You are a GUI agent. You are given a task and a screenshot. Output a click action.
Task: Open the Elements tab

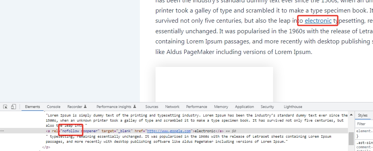coord(33,107)
